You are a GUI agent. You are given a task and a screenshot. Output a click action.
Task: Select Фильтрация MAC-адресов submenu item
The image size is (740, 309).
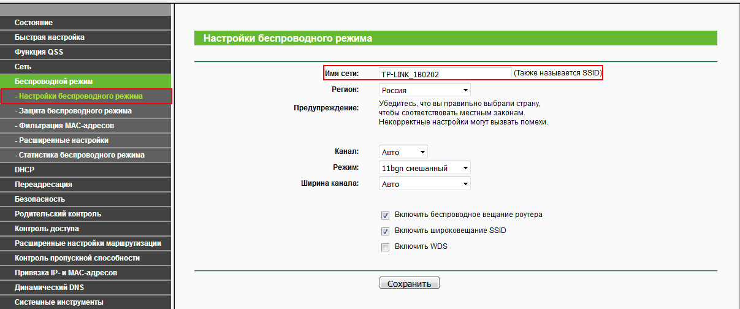point(86,126)
